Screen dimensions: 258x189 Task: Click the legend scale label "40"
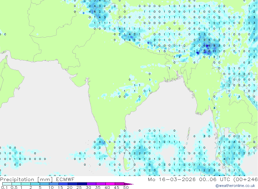tap(107, 187)
